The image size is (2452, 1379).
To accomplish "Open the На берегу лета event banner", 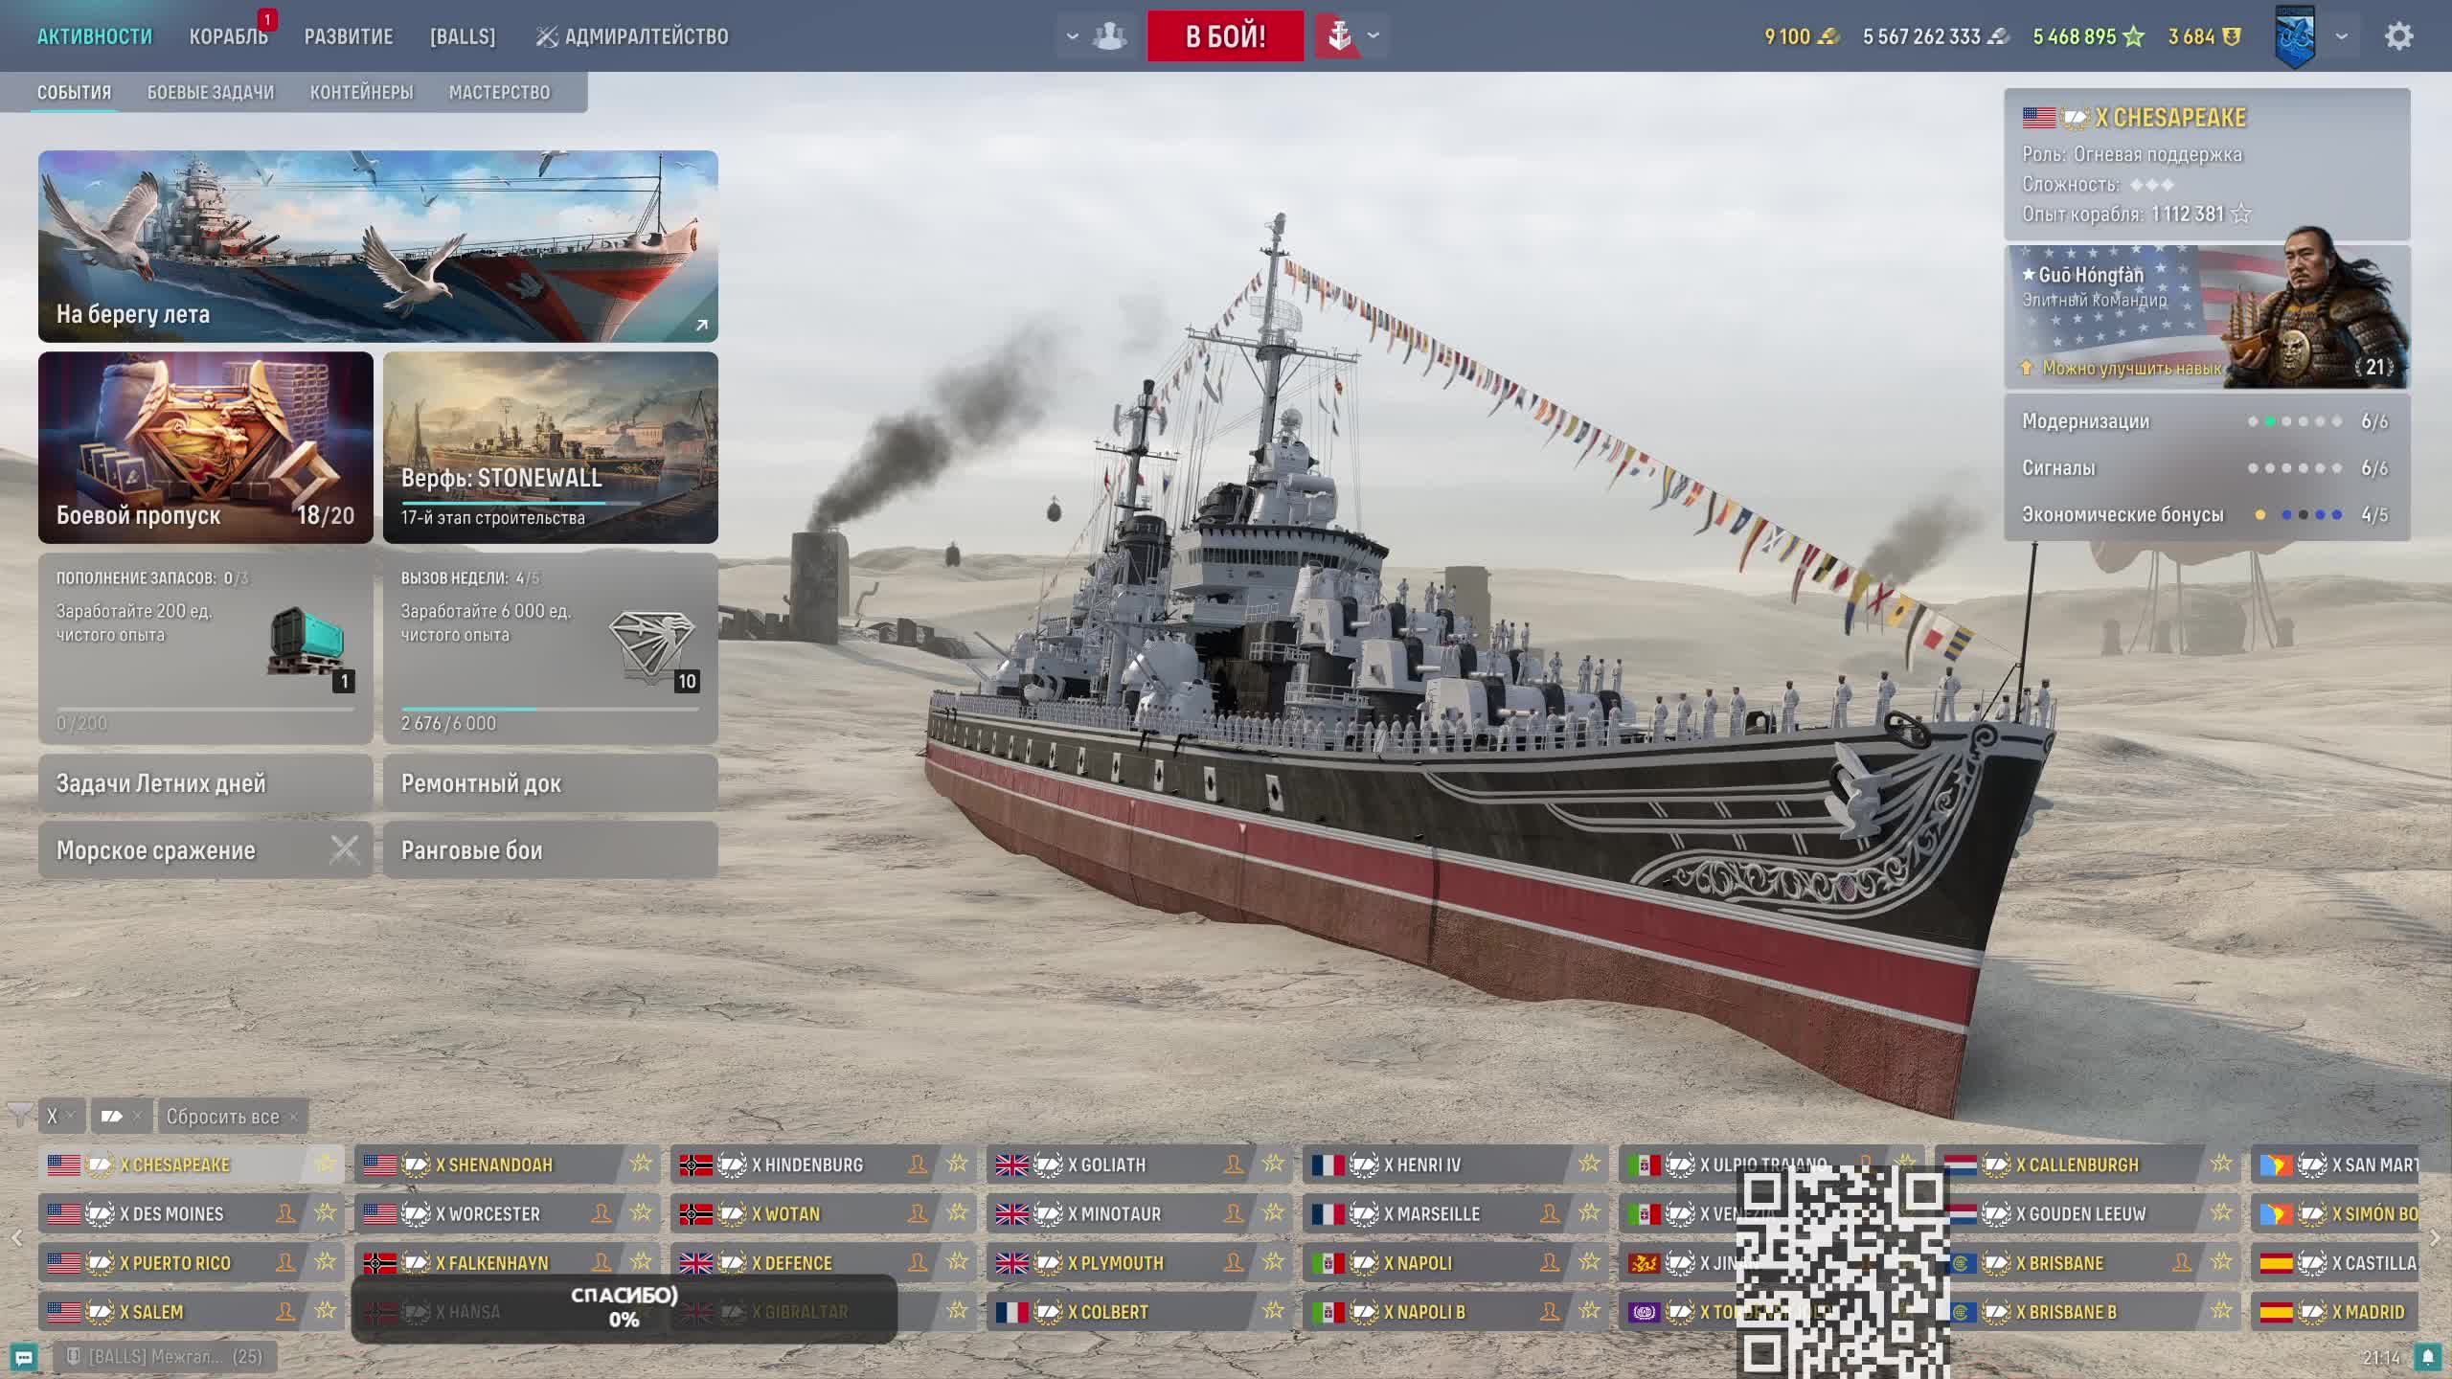I will 378,246.
